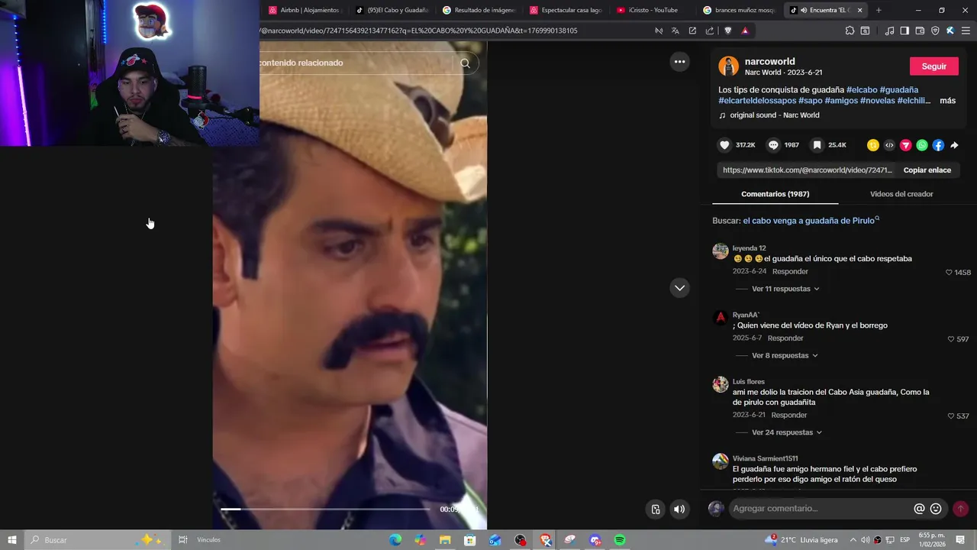Viewport: 977px width, 550px height.
Task: Open the brances muñoz Google tab
Action: [x=740, y=10]
